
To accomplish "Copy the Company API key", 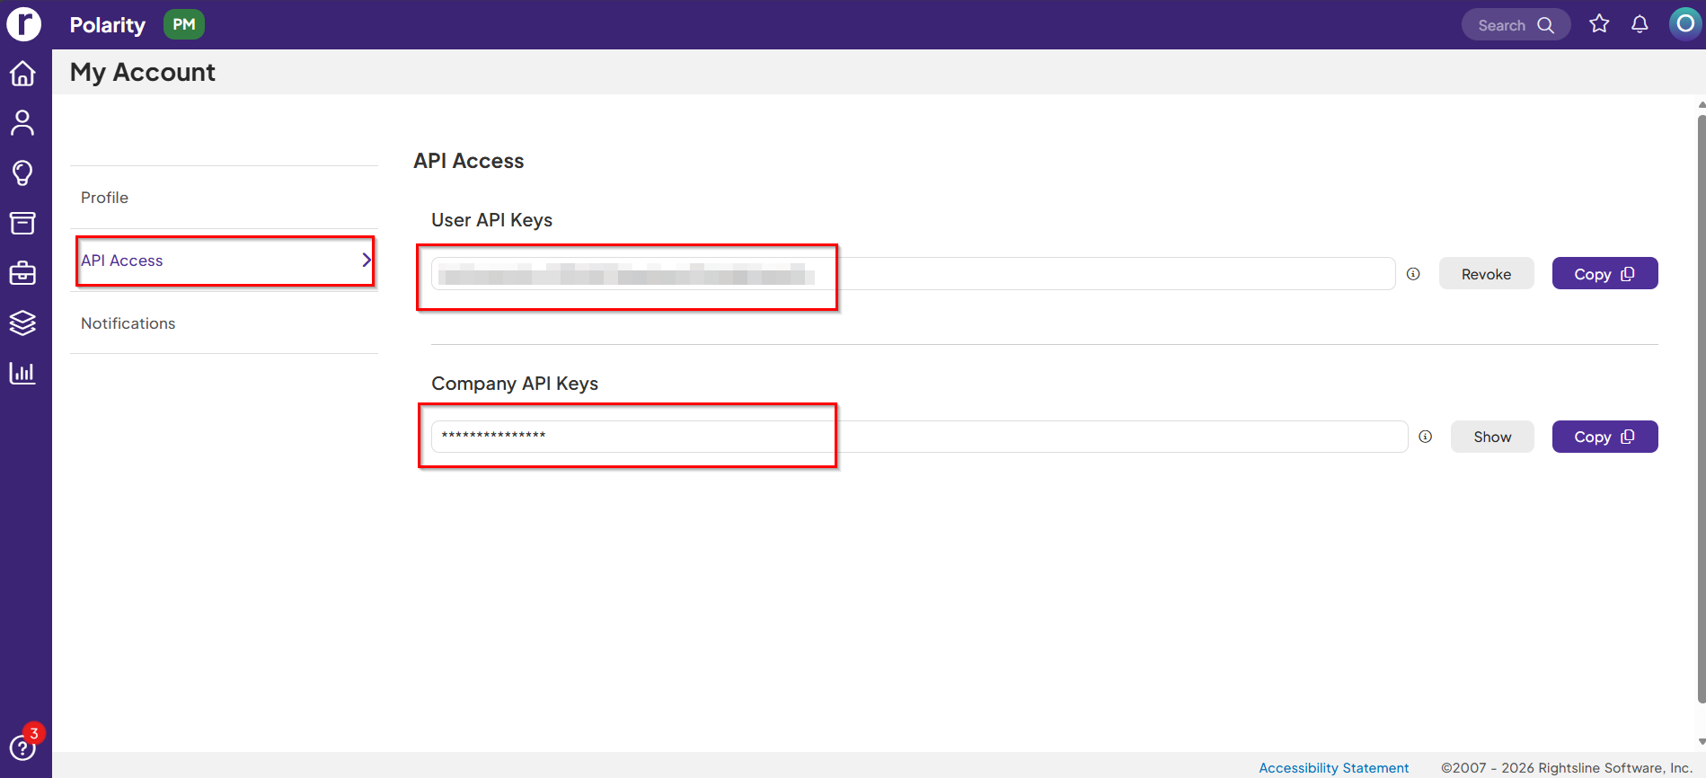I will [1604, 437].
